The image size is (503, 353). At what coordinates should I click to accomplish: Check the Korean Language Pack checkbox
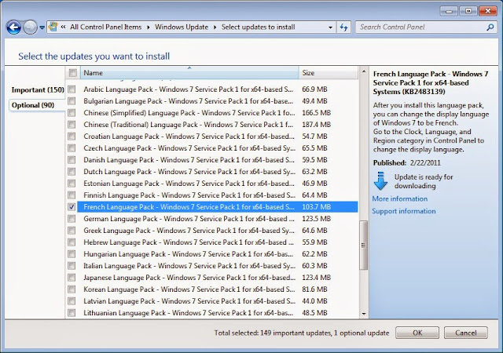point(72,289)
